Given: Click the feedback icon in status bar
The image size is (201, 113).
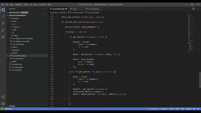Looking at the screenshot, I should 194,109.
